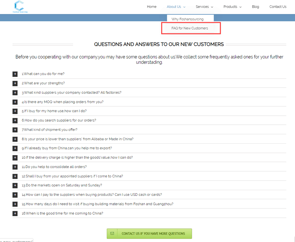Click question about Alibaba or Made in China
This screenshot has width=295, height=242.
(x=78, y=139)
